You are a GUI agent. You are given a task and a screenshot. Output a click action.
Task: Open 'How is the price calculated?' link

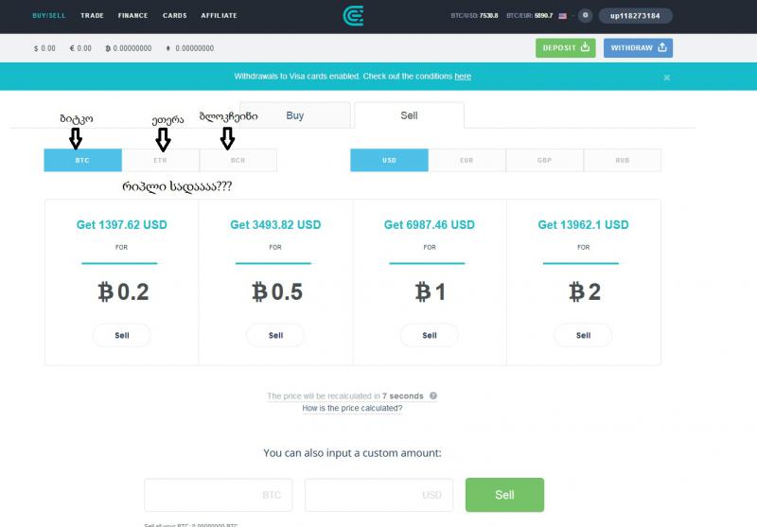point(352,409)
